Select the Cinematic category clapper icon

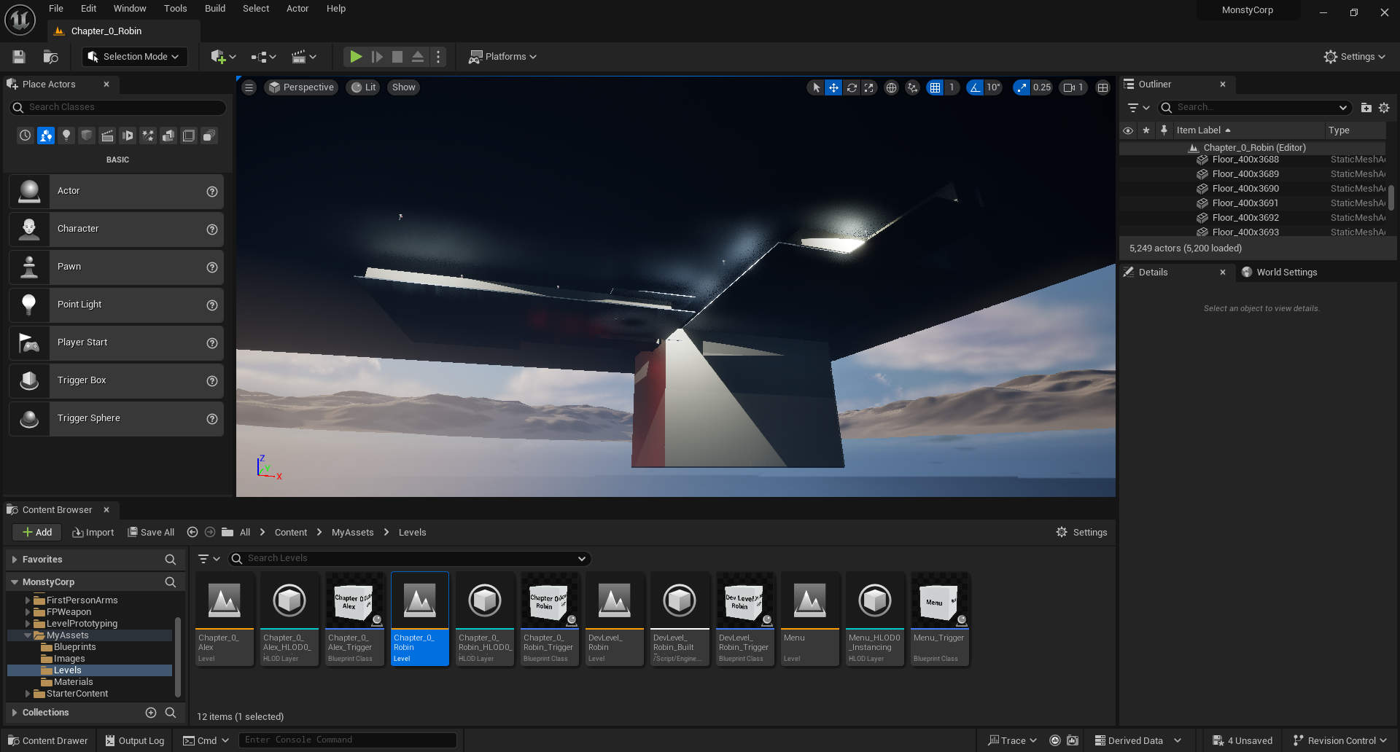(x=107, y=136)
